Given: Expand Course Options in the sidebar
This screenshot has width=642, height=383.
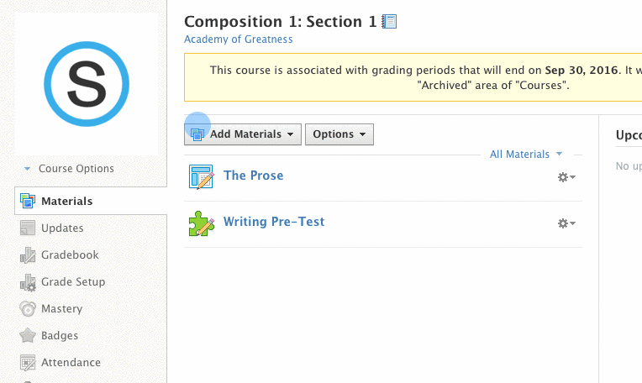Looking at the screenshot, I should click(69, 169).
